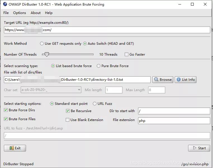
Task: Click the magnifier icon on Browse button
Action: point(156,79)
